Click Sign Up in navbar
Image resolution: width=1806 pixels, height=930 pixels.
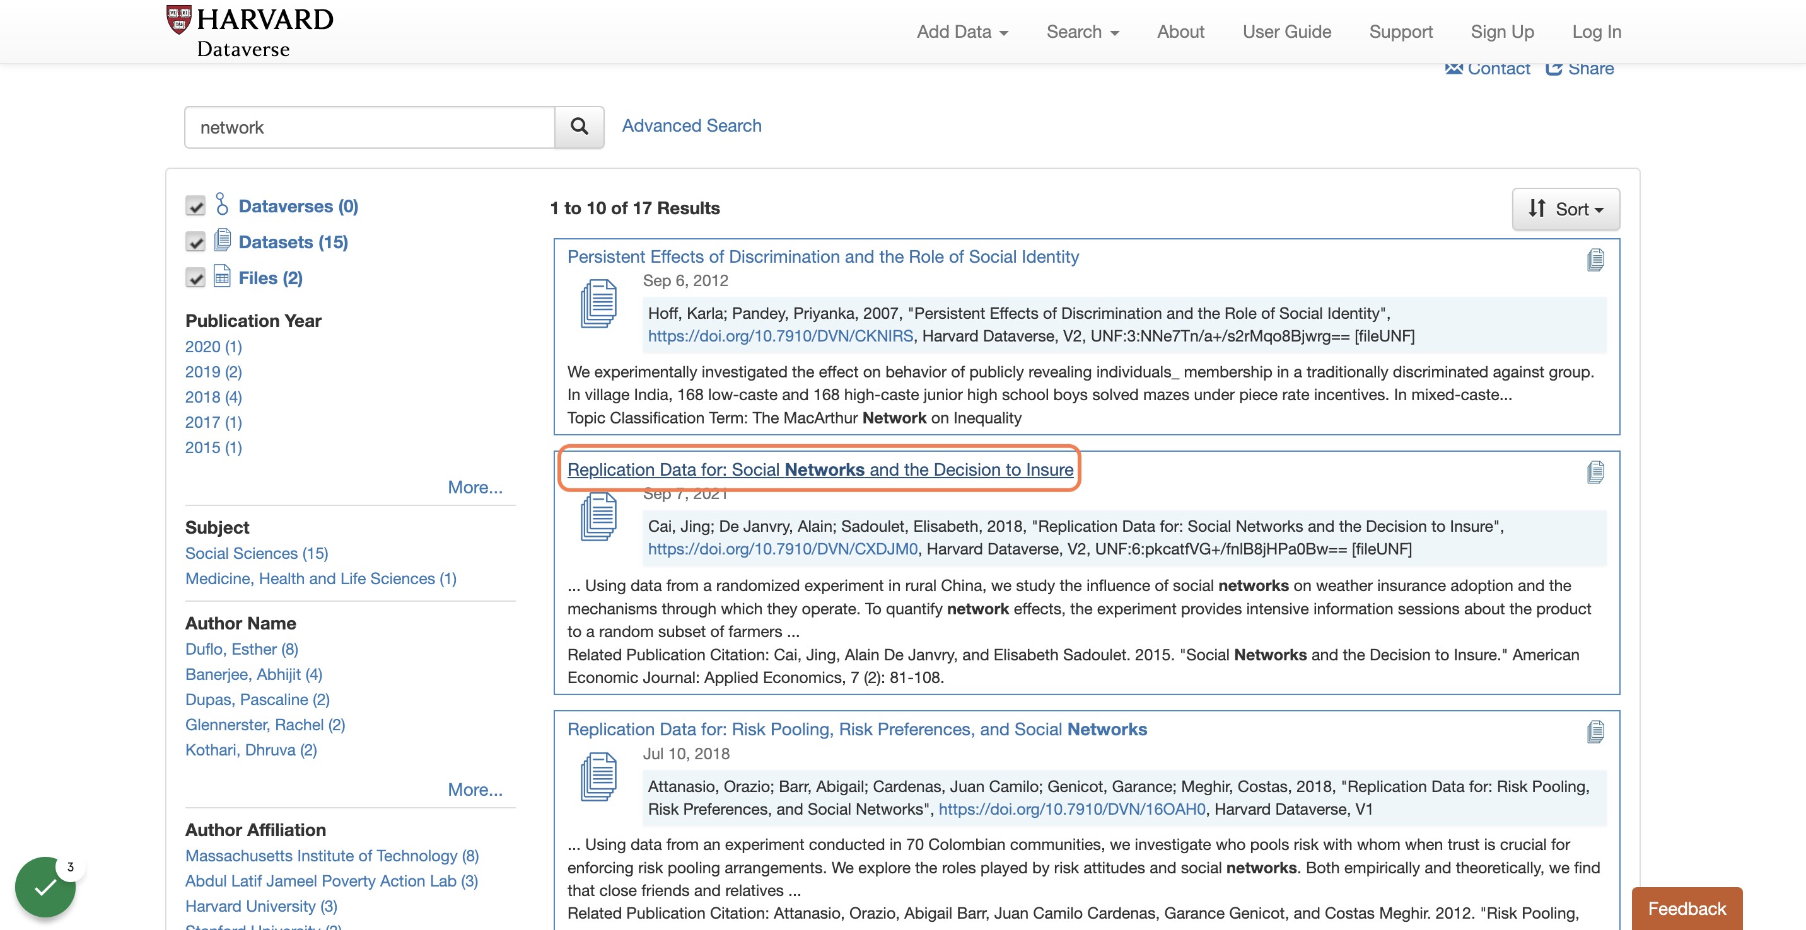pos(1501,32)
